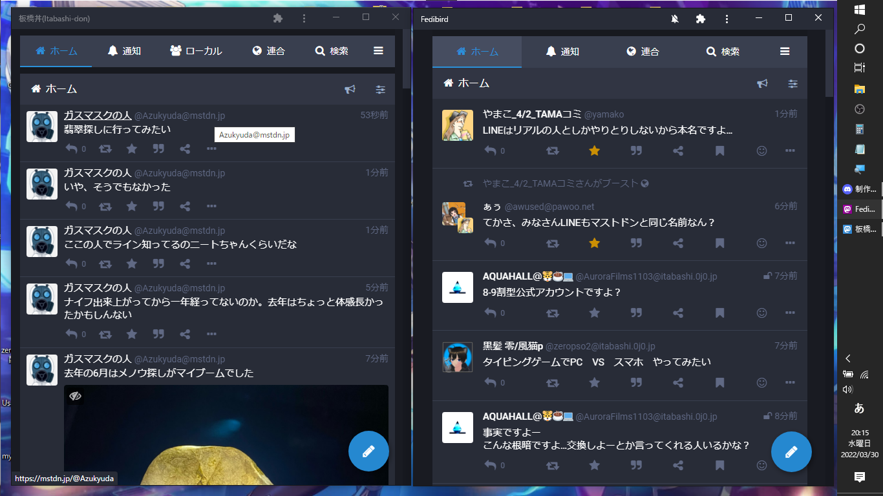
Task: Add emoji reaction to タイピングゲーム post
Action: 761,382
